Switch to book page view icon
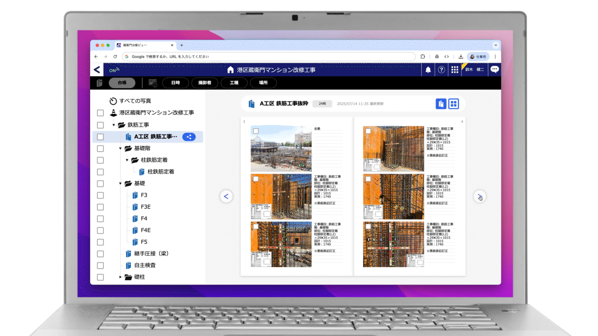The height and width of the screenshot is (336, 598). pos(441,104)
